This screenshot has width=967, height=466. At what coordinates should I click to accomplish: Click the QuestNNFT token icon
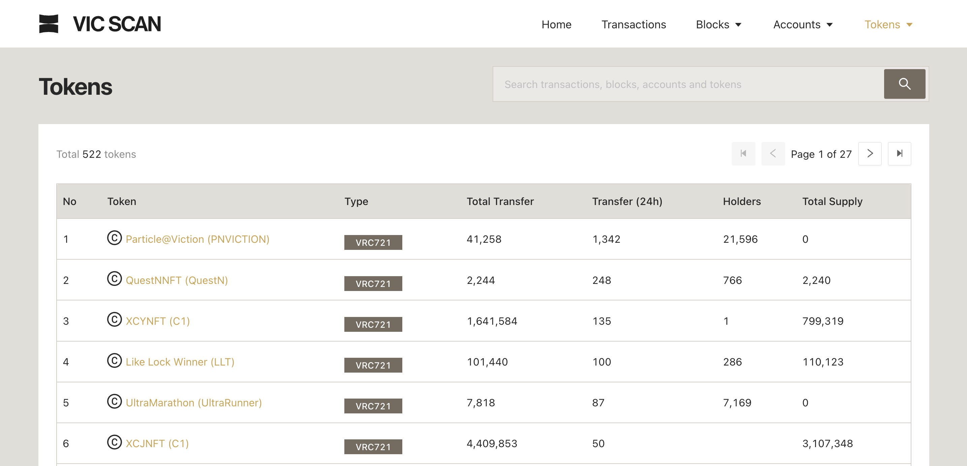click(x=114, y=279)
